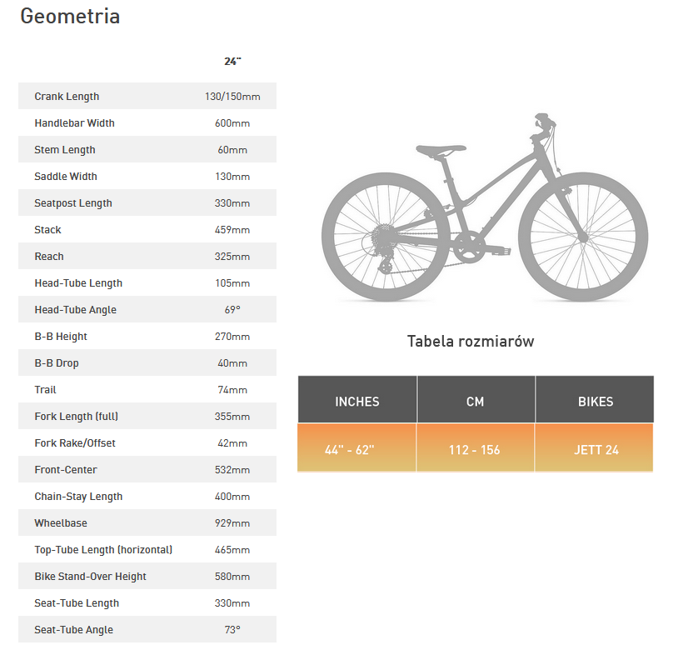The width and height of the screenshot is (678, 650).
Task: Click the 44" - 62" size cell
Action: pyautogui.click(x=356, y=447)
